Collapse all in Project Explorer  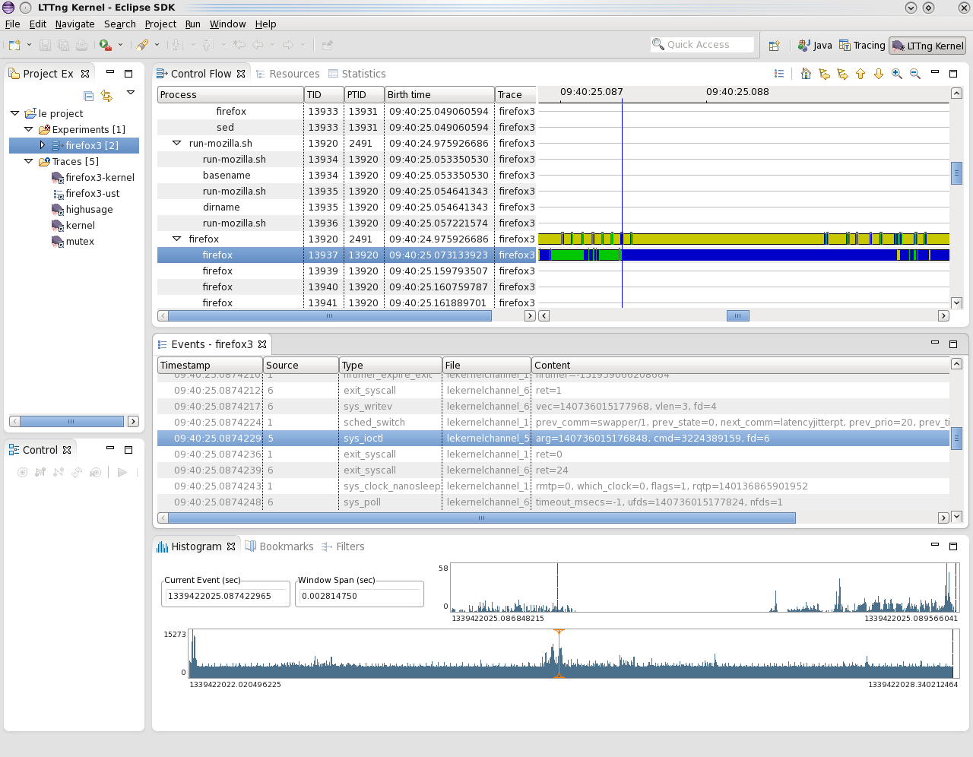coord(89,96)
